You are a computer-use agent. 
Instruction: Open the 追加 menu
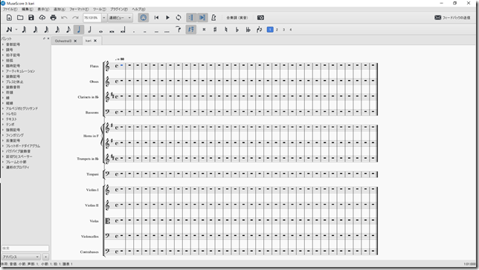pyautogui.click(x=60, y=9)
